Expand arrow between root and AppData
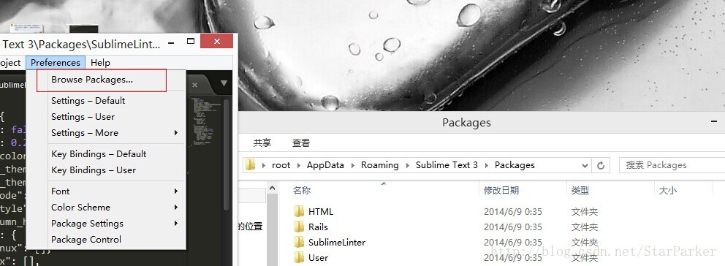 (x=298, y=165)
